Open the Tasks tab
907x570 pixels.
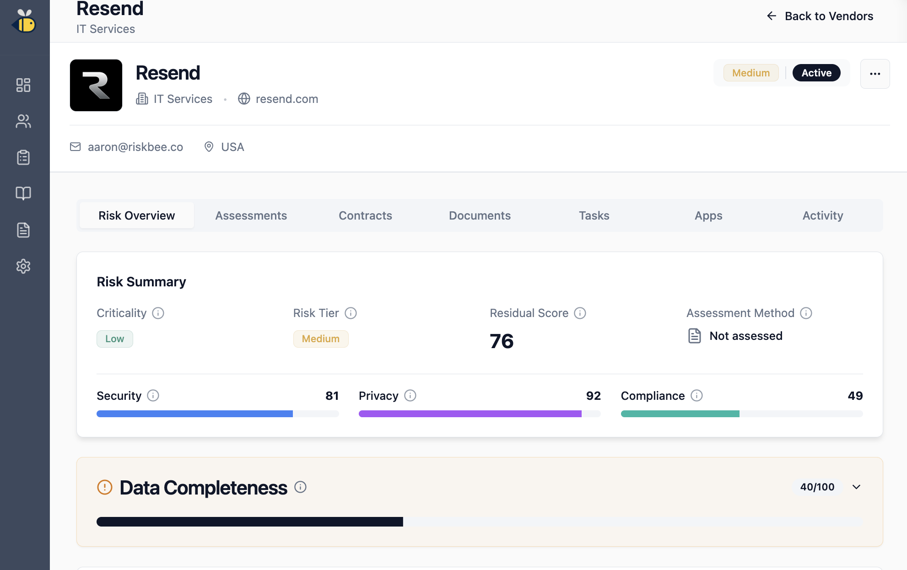594,215
